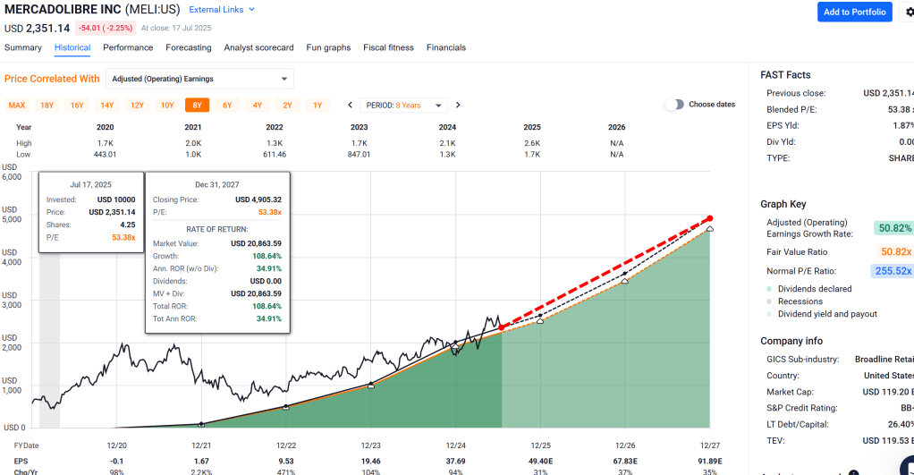Click the red forecast endpoint marker
Image resolution: width=914 pixels, height=475 pixels.
click(709, 218)
